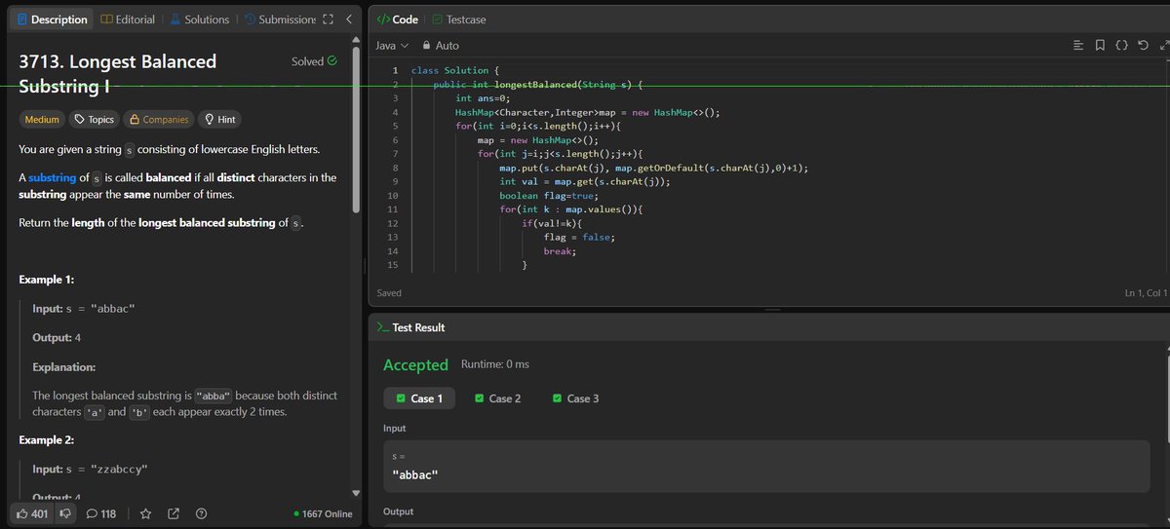Click the problem title "3713. Longest Balanced Substring I"

[x=118, y=73]
